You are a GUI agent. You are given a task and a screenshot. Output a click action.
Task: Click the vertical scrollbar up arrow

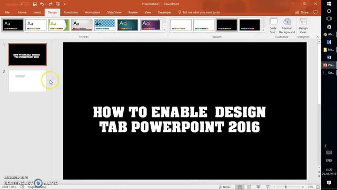coord(319,41)
